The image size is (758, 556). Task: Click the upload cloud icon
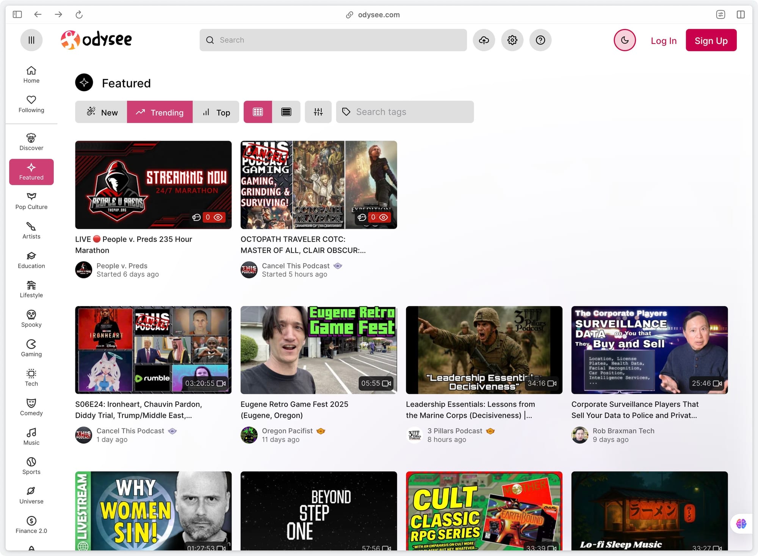pos(484,40)
